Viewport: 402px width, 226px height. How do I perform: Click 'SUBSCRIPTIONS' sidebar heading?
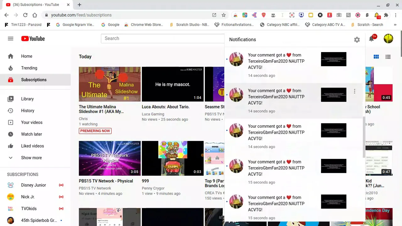[x=23, y=175]
